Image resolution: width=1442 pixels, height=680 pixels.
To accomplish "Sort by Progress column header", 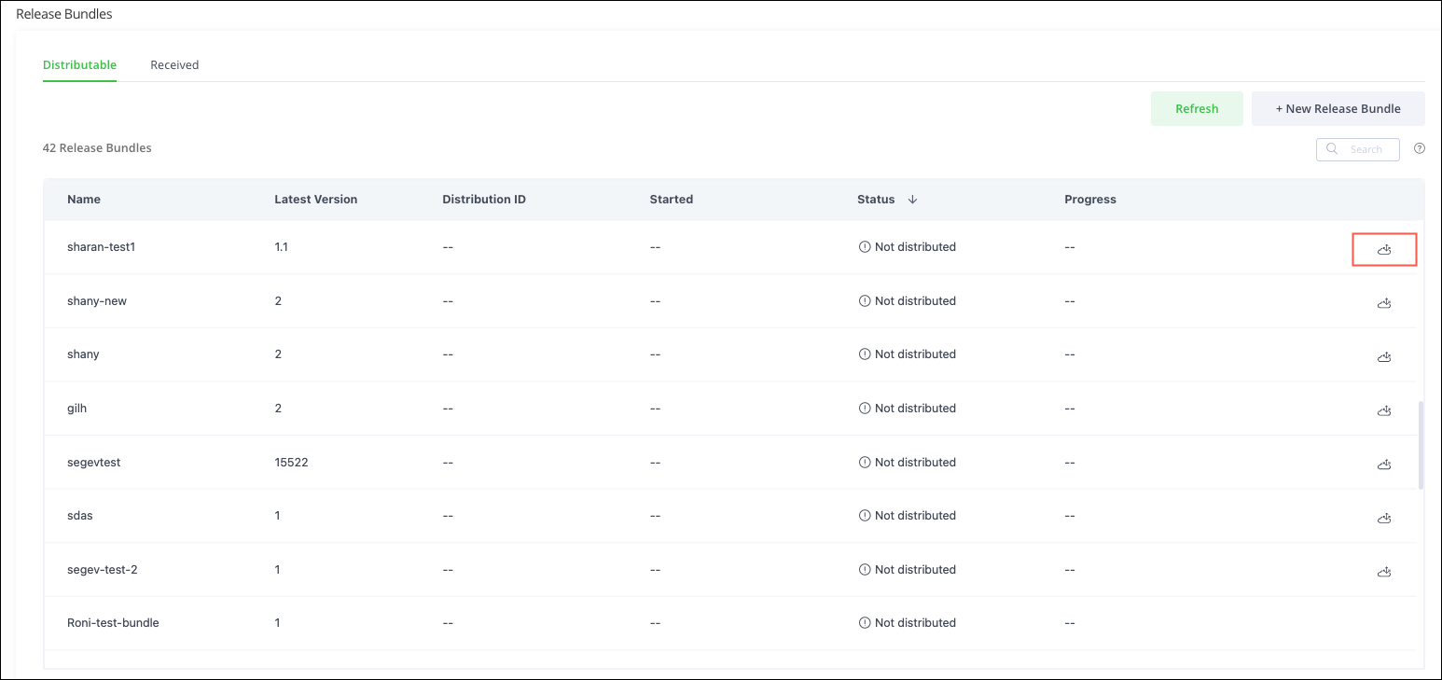I will pos(1090,200).
